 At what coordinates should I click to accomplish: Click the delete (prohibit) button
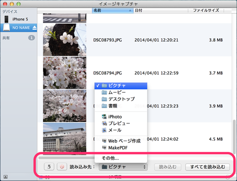62,167
